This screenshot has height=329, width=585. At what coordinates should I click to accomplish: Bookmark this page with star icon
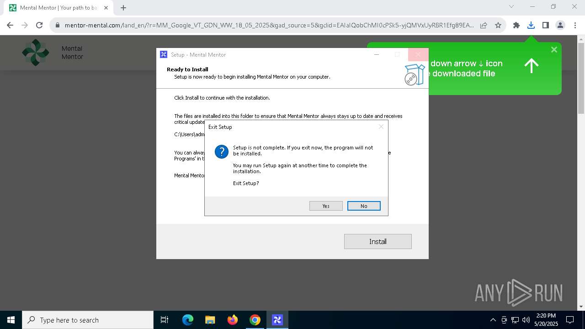point(498,25)
